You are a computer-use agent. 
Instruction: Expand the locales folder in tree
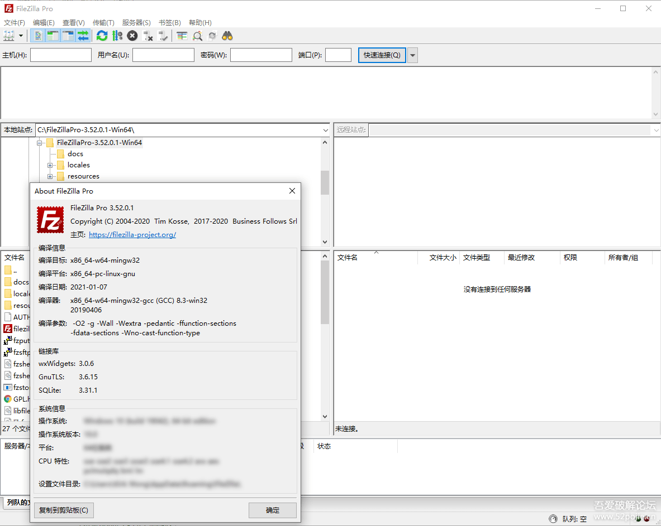tap(50, 165)
